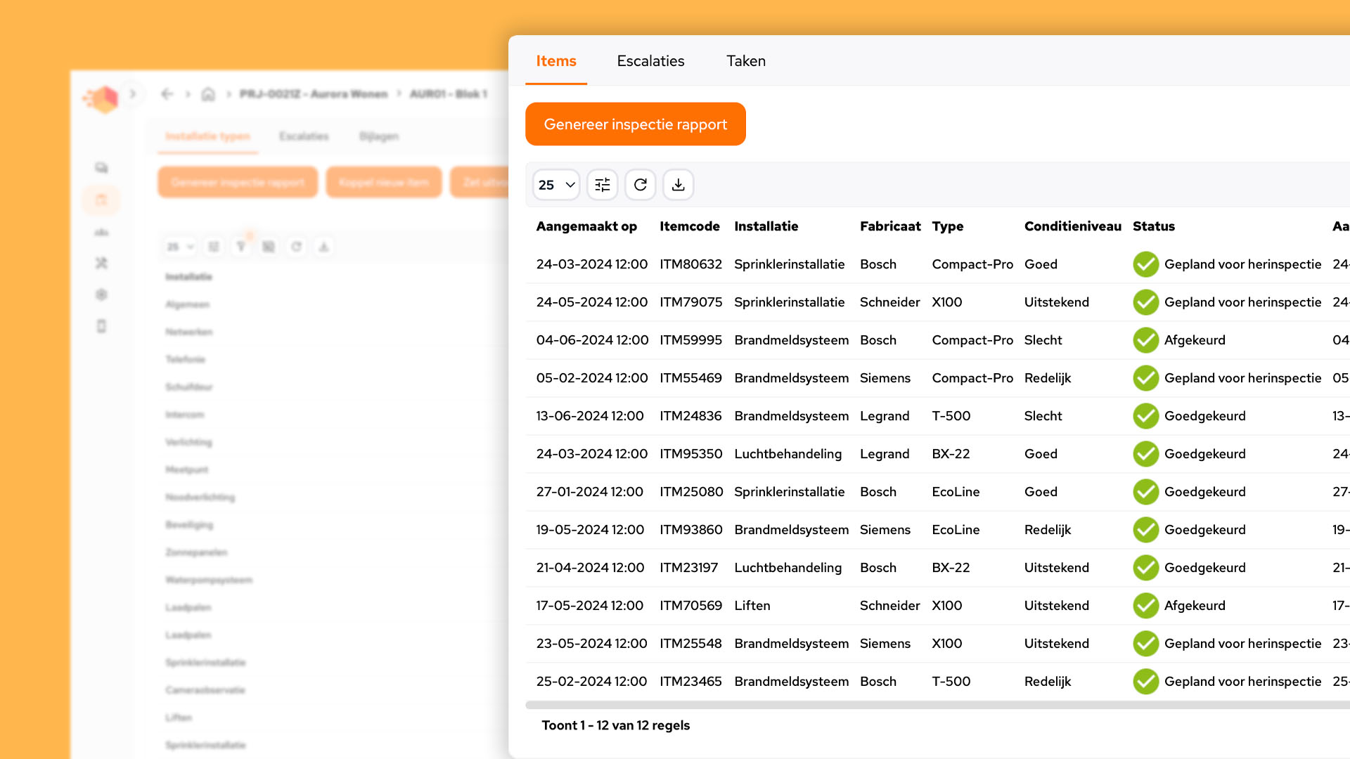Switch to the Escalaties tab
The height and width of the screenshot is (759, 1350).
point(650,61)
